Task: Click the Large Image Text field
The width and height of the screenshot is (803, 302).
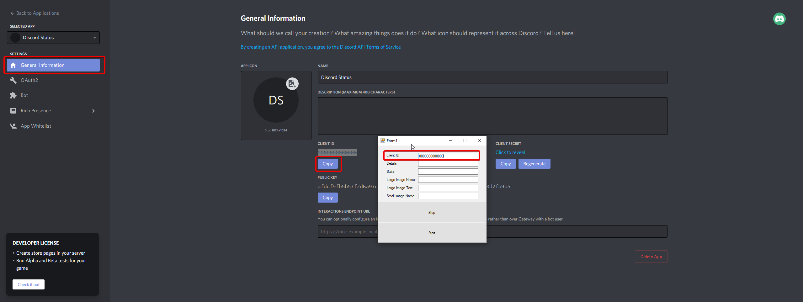Action: pos(448,188)
